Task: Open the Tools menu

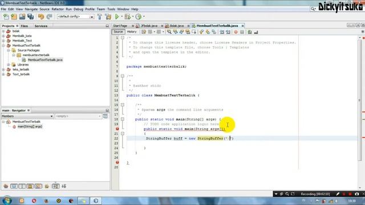Action: click(x=111, y=9)
